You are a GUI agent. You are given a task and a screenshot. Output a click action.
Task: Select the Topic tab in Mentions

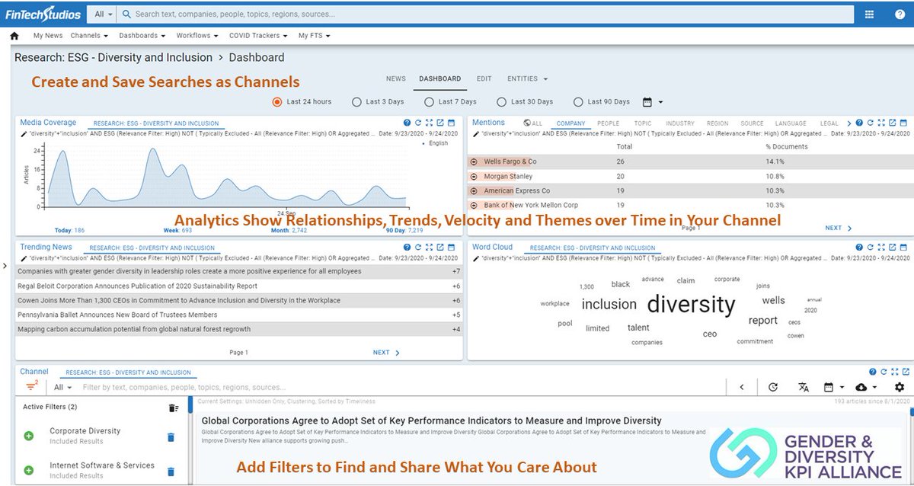[x=643, y=123]
